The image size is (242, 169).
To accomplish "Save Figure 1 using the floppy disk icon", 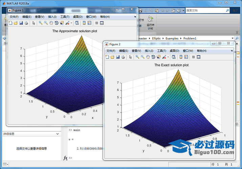I will 21,23.
